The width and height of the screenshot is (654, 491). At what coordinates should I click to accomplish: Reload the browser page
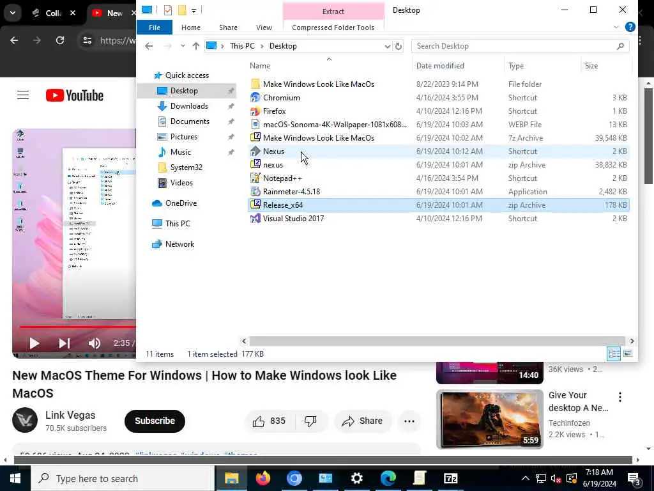tap(60, 40)
